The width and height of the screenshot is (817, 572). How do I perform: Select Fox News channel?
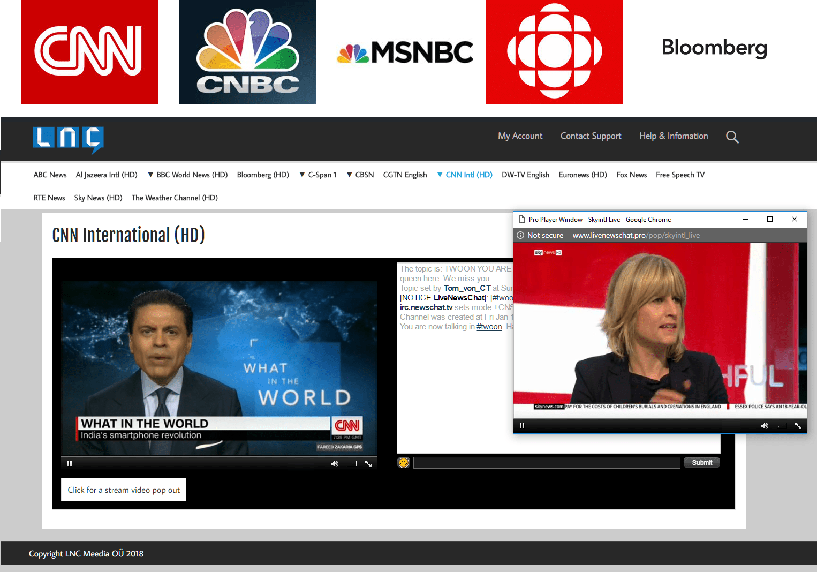[x=631, y=175]
